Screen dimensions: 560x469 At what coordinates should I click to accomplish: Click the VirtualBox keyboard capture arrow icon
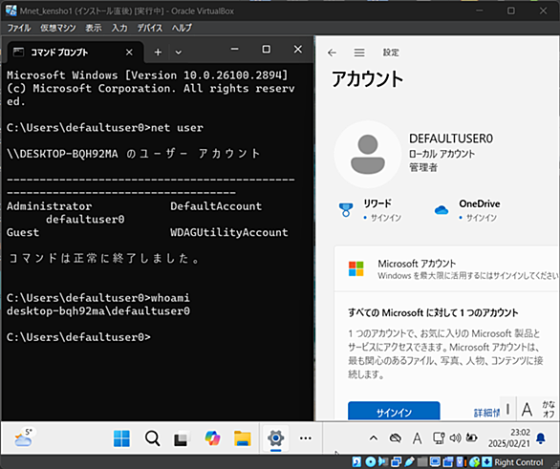coord(486,462)
